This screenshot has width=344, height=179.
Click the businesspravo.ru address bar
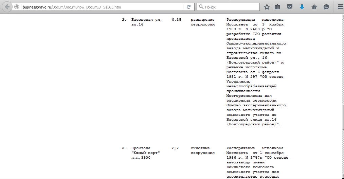(x=102, y=7)
